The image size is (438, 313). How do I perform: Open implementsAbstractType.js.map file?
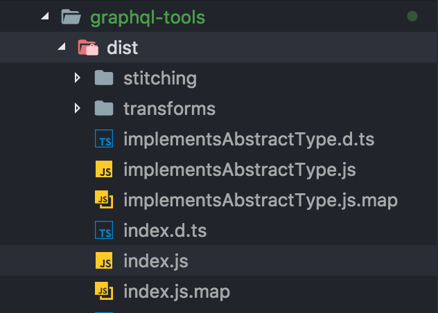[x=261, y=201]
